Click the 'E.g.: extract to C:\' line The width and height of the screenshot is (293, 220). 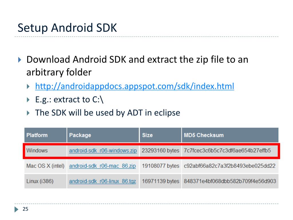pos(69,99)
